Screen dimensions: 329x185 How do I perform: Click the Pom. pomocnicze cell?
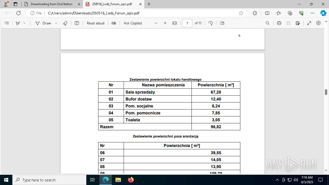pos(158,113)
